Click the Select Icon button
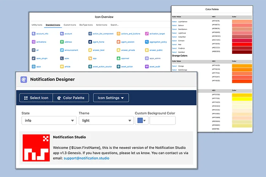The height and width of the screenshot is (177, 266). [x=36, y=98]
